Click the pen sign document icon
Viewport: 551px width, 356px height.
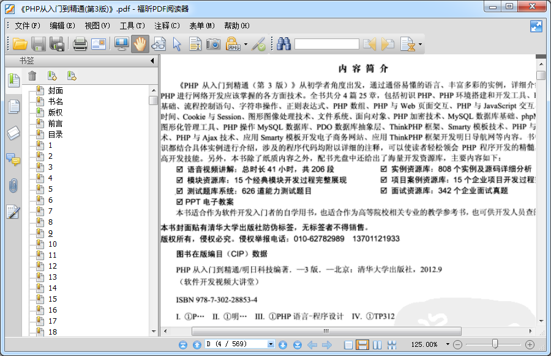pyautogui.click(x=259, y=44)
